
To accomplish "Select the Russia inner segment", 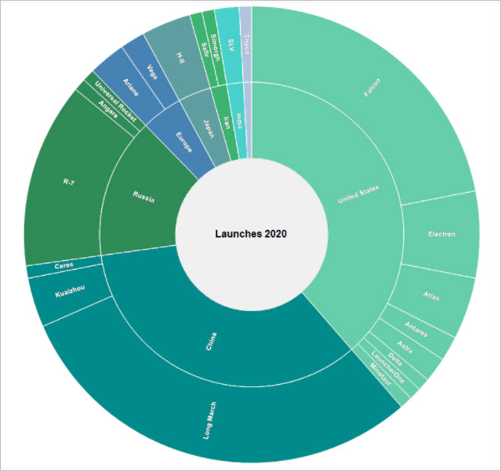I will click(x=143, y=197).
